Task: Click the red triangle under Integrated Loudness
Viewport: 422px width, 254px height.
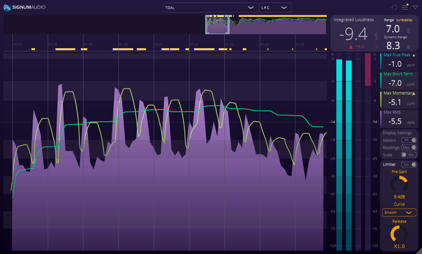Action: pos(351,46)
